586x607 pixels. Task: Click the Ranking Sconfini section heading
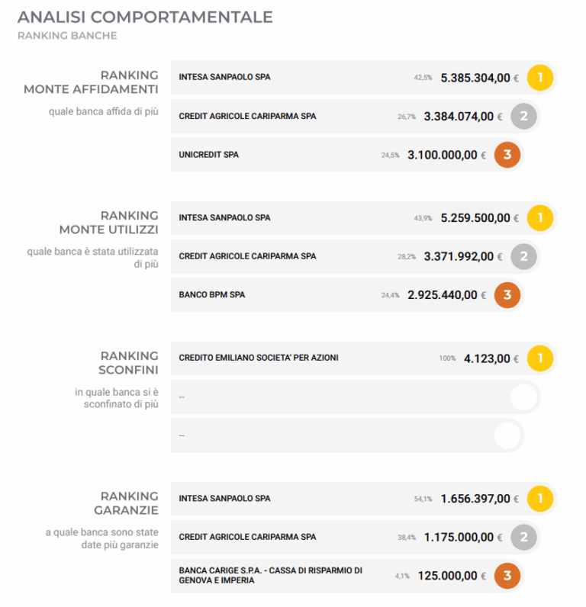point(129,363)
